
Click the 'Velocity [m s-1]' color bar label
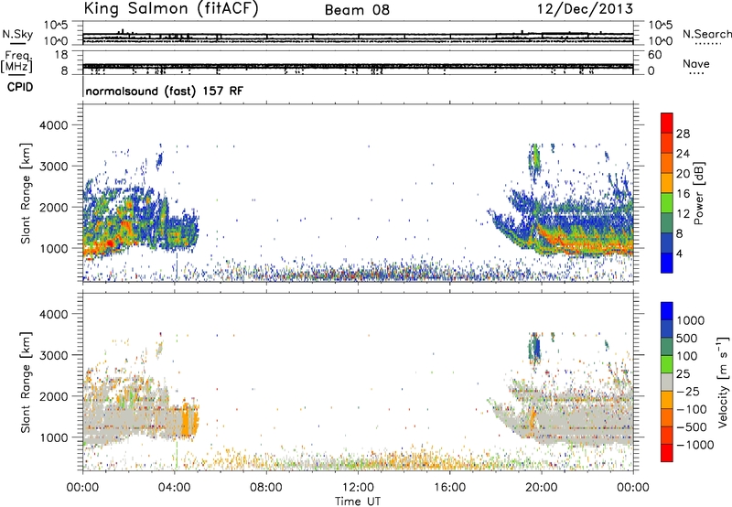(x=723, y=382)
